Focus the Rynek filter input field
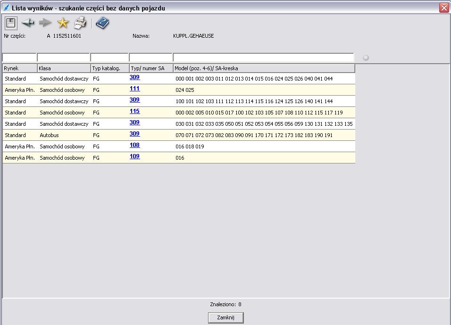 (19, 57)
